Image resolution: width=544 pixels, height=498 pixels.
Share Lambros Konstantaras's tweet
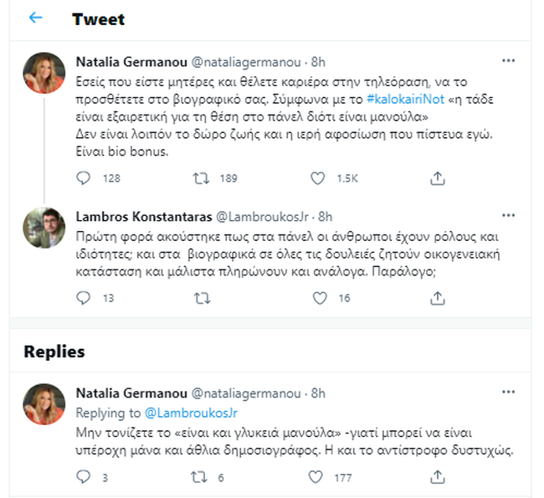(x=437, y=298)
